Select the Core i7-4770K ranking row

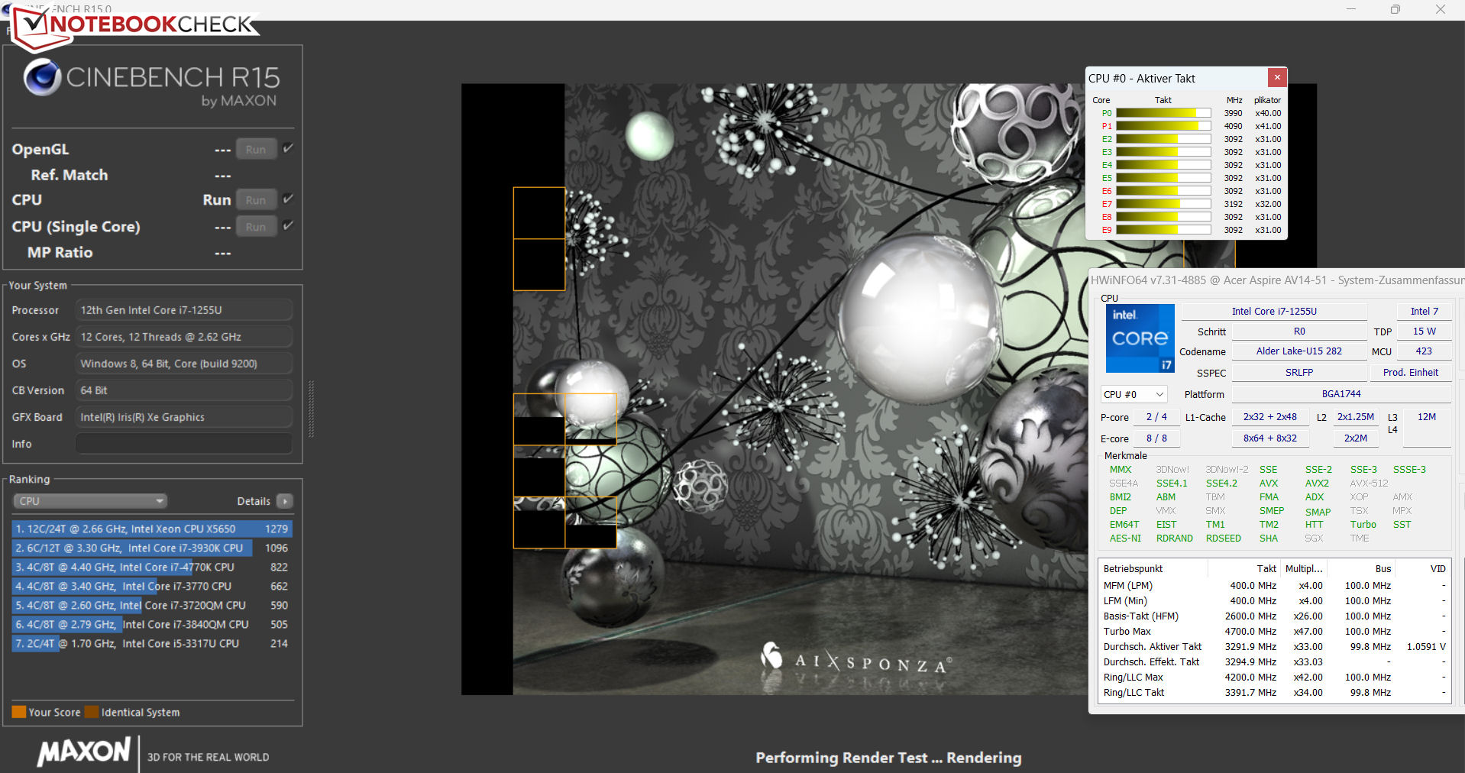pos(151,568)
